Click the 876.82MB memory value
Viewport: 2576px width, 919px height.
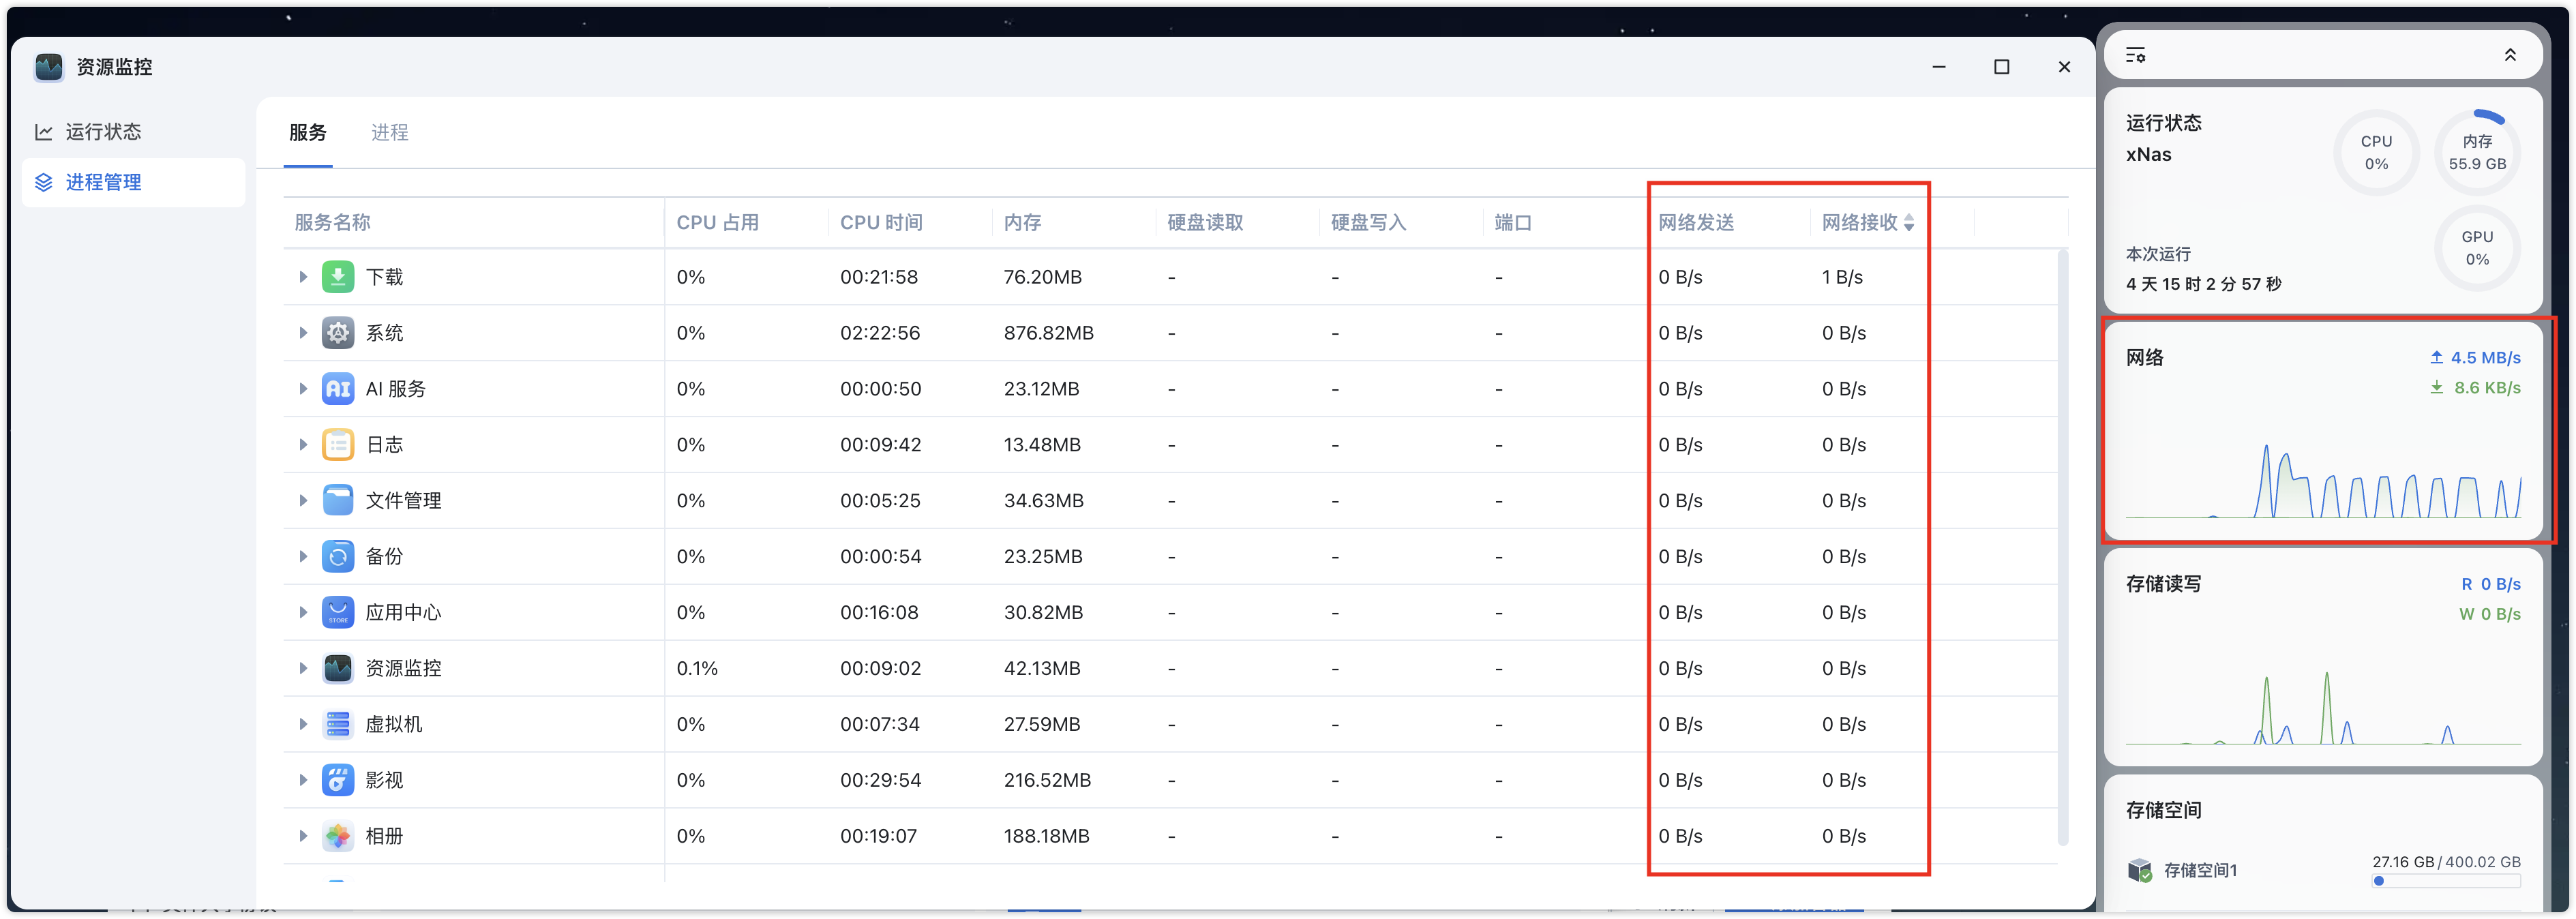point(1048,333)
